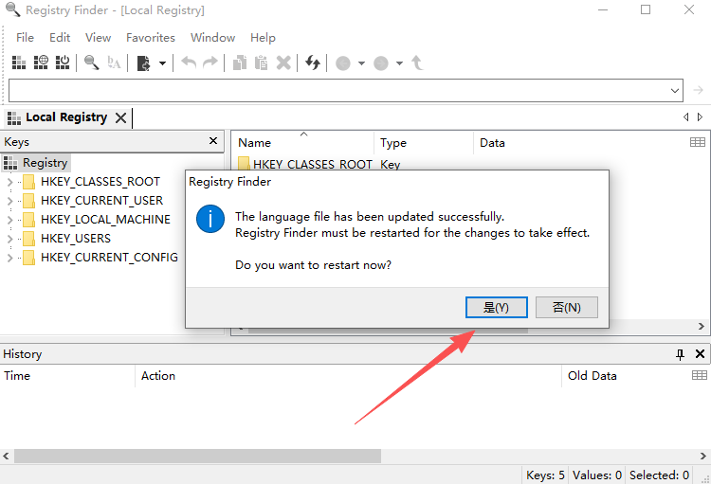711x484 pixels.
Task: Expand the HKEY_CURRENT_USER tree node
Action: [10, 201]
